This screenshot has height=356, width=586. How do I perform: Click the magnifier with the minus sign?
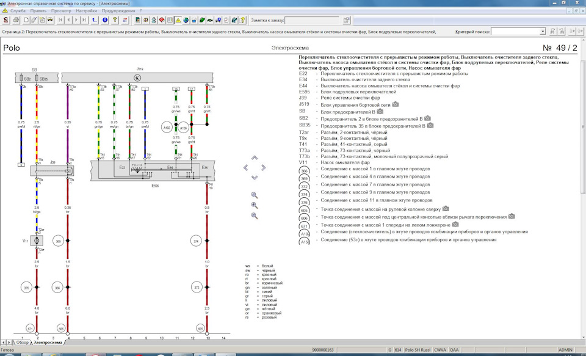pyautogui.click(x=255, y=216)
